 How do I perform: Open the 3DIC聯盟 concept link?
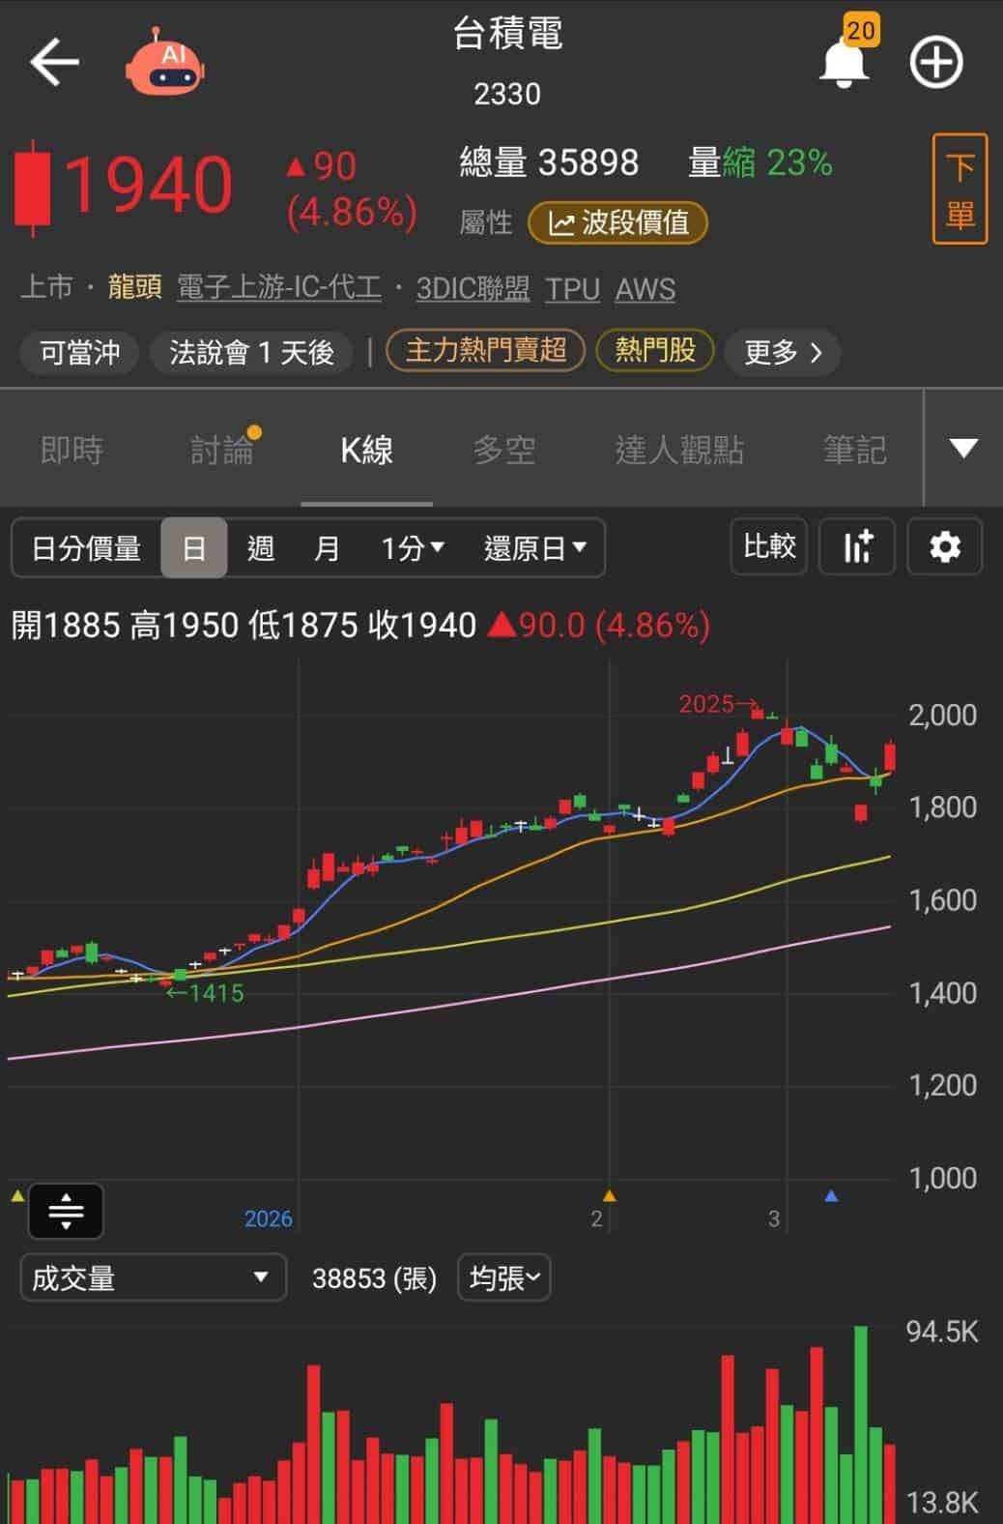(473, 288)
